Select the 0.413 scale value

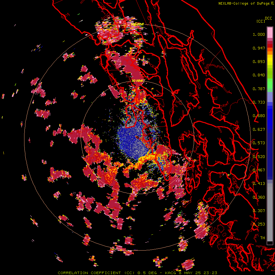coord(259,184)
